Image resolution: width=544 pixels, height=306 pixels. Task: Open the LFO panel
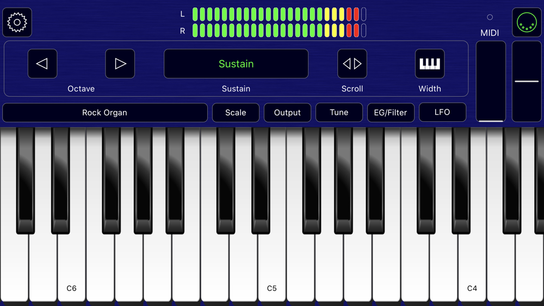[x=442, y=113]
